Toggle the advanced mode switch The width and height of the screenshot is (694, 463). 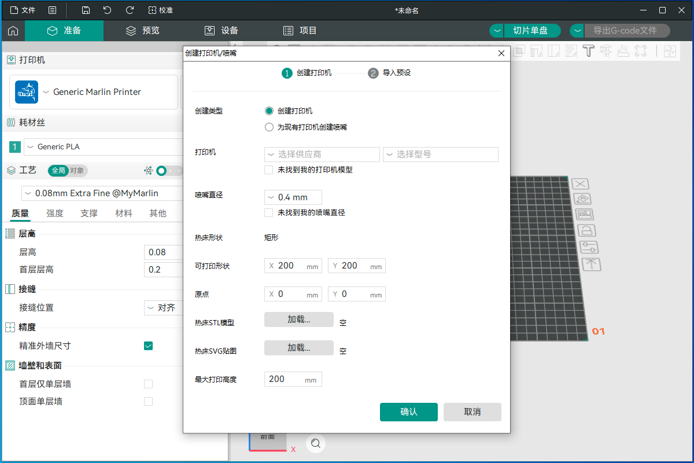pos(169,171)
